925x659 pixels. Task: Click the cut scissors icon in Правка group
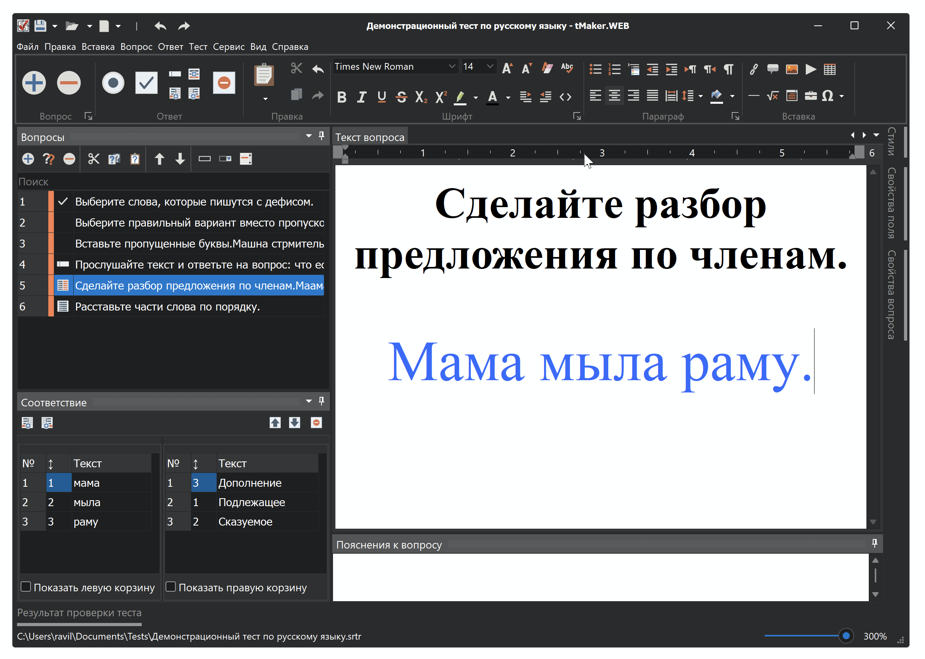[x=297, y=68]
